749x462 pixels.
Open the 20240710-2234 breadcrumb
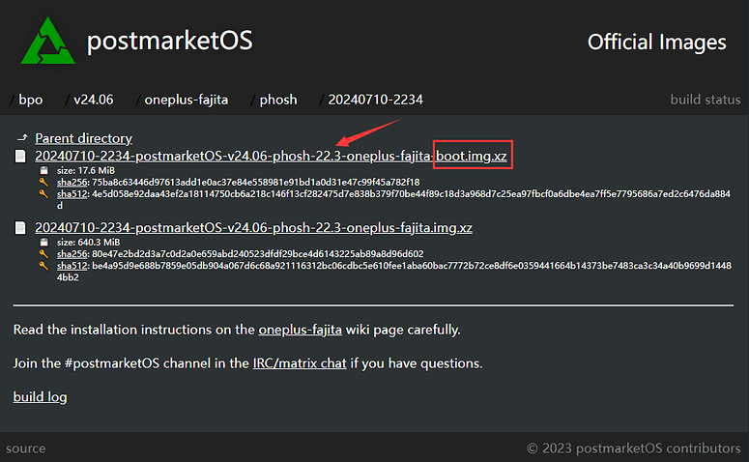click(375, 100)
